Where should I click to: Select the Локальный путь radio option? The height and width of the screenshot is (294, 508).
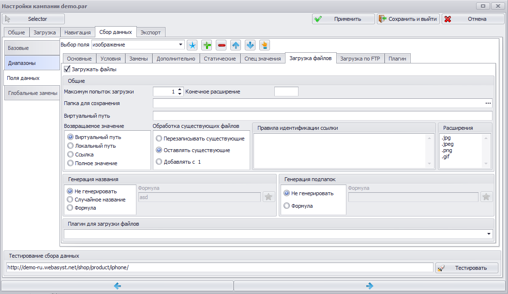point(70,146)
